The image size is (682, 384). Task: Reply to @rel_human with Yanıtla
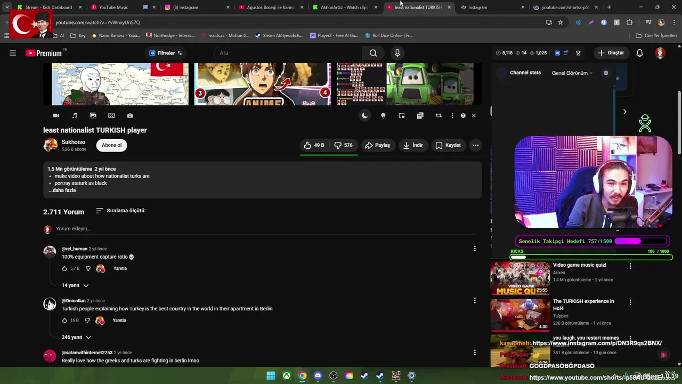click(120, 268)
